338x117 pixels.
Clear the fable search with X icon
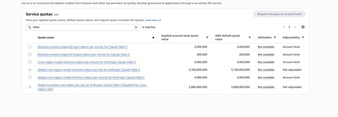(x=136, y=27)
